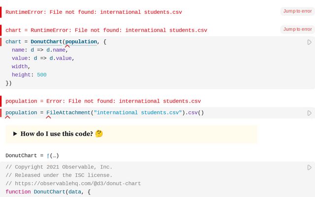Click the underlined population argument in the chart cell
The width and height of the screenshot is (315, 197).
81,42
